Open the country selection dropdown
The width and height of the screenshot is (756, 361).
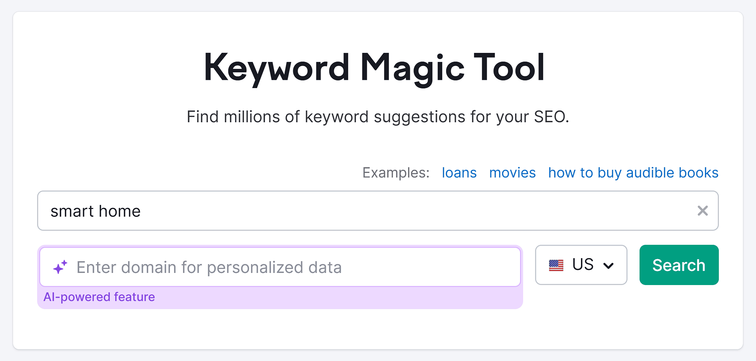coord(581,264)
